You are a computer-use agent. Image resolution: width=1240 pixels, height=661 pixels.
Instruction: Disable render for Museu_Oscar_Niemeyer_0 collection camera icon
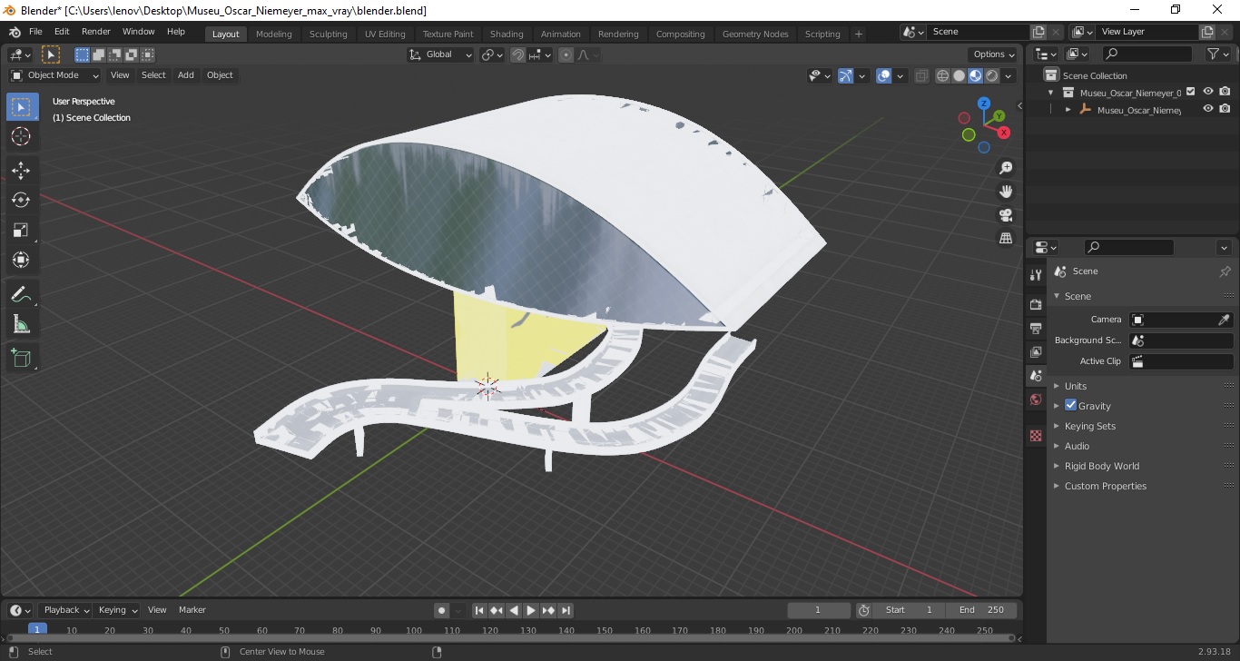(1225, 92)
